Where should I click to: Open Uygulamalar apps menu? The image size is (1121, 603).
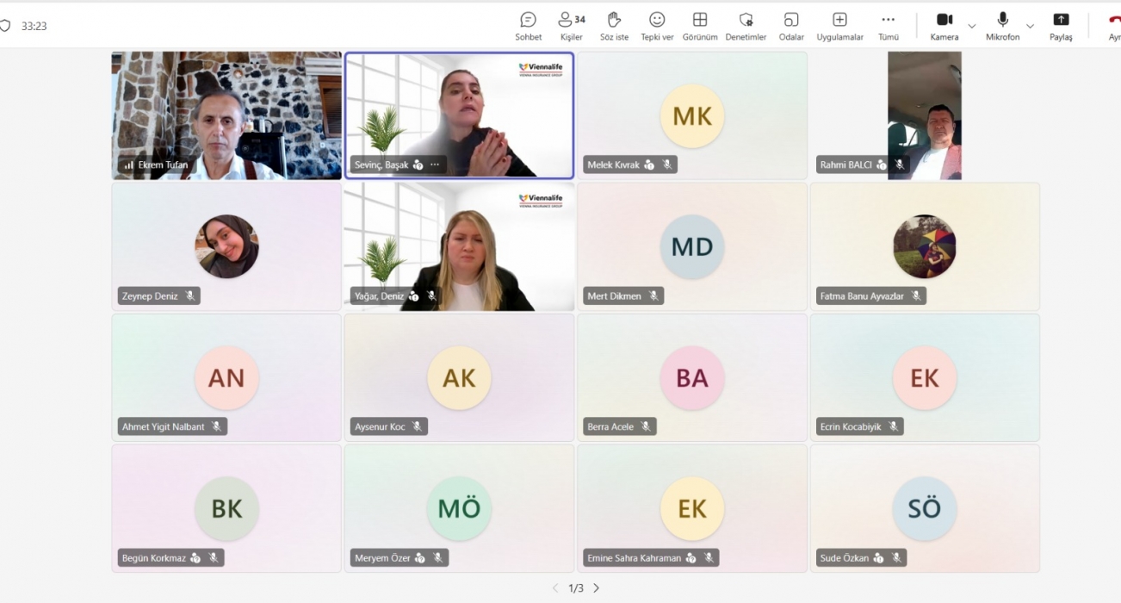pos(839,25)
